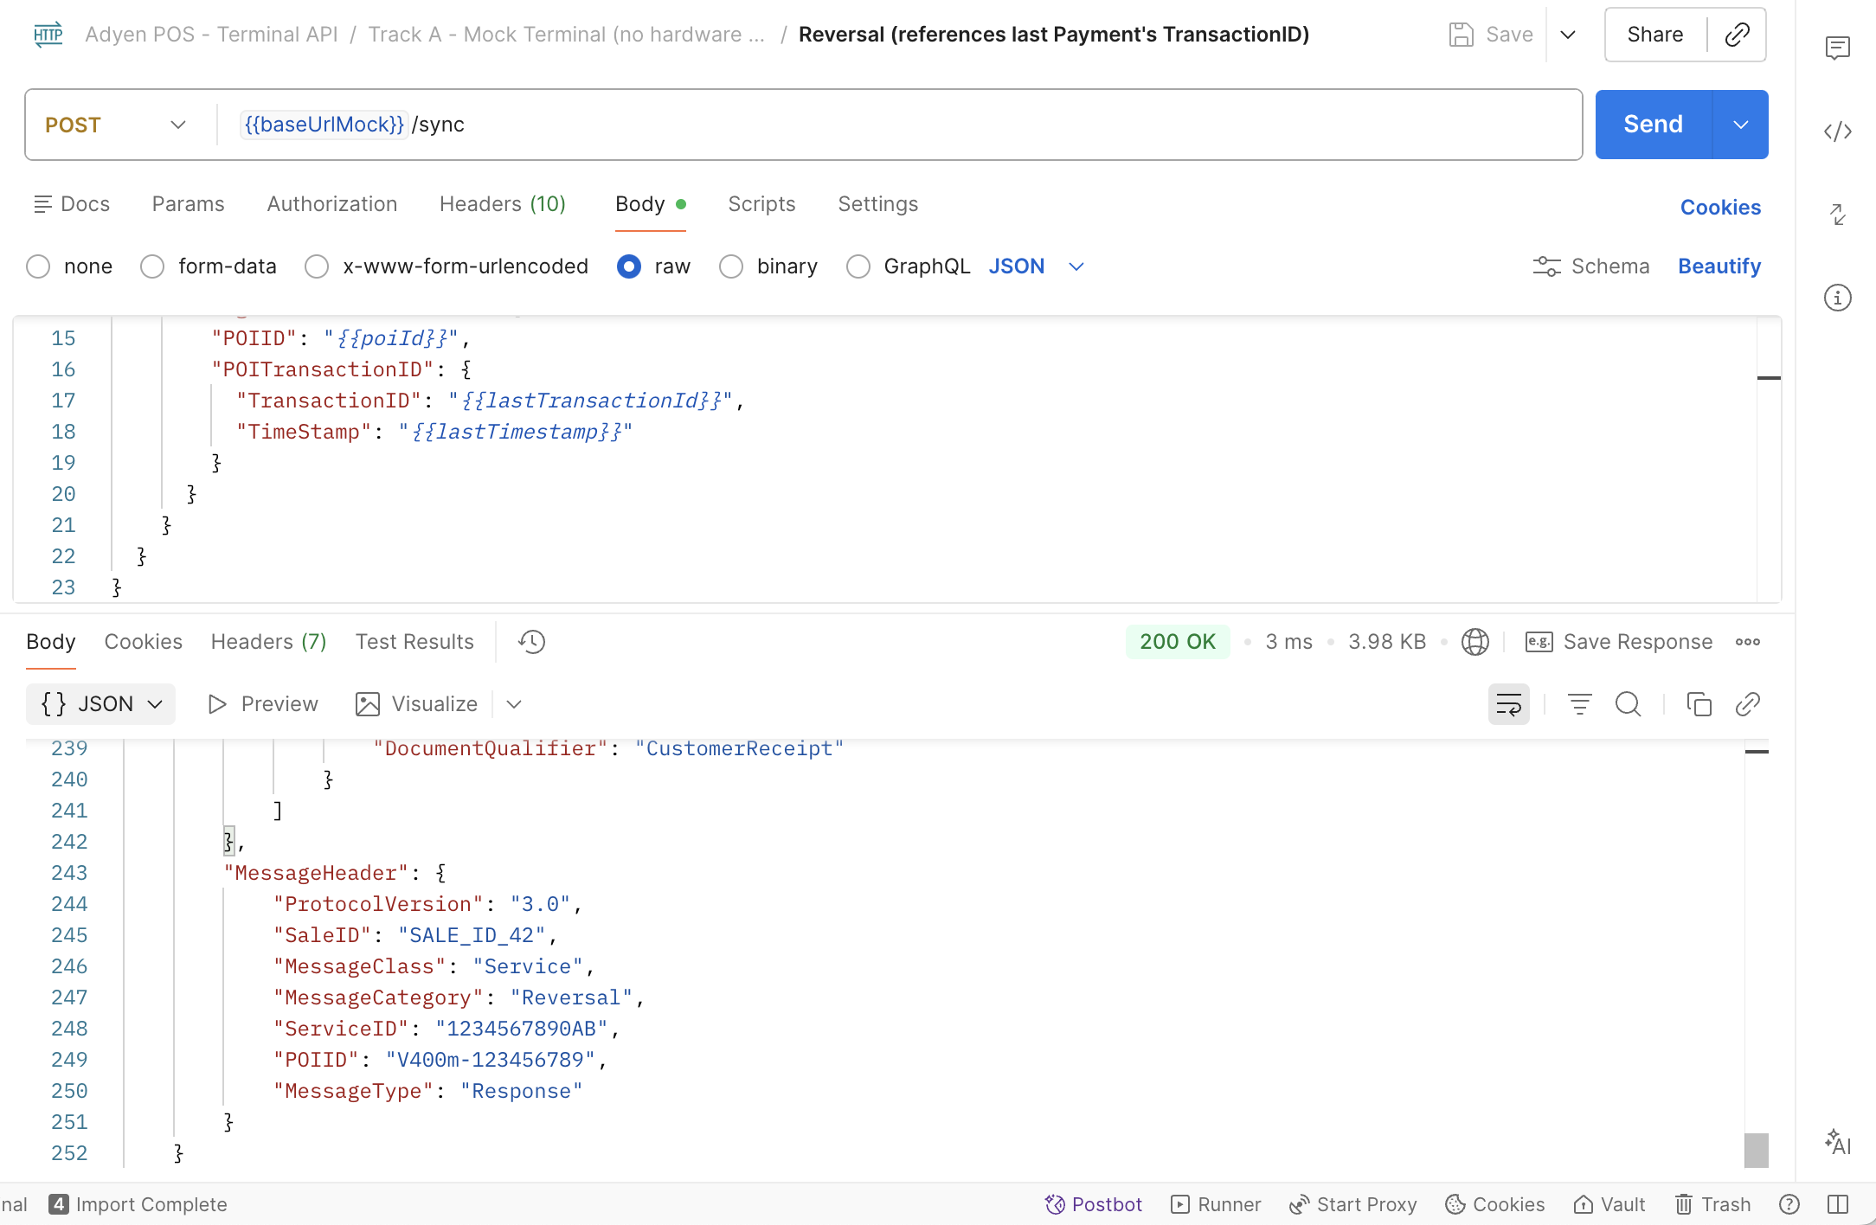
Task: Search the response body
Action: click(x=1628, y=704)
